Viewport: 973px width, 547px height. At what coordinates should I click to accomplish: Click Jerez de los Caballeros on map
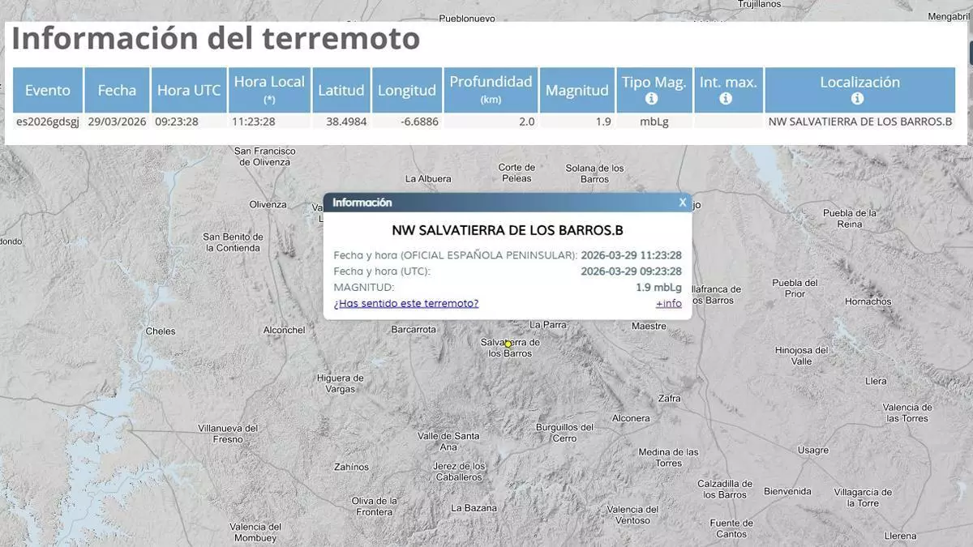[458, 472]
